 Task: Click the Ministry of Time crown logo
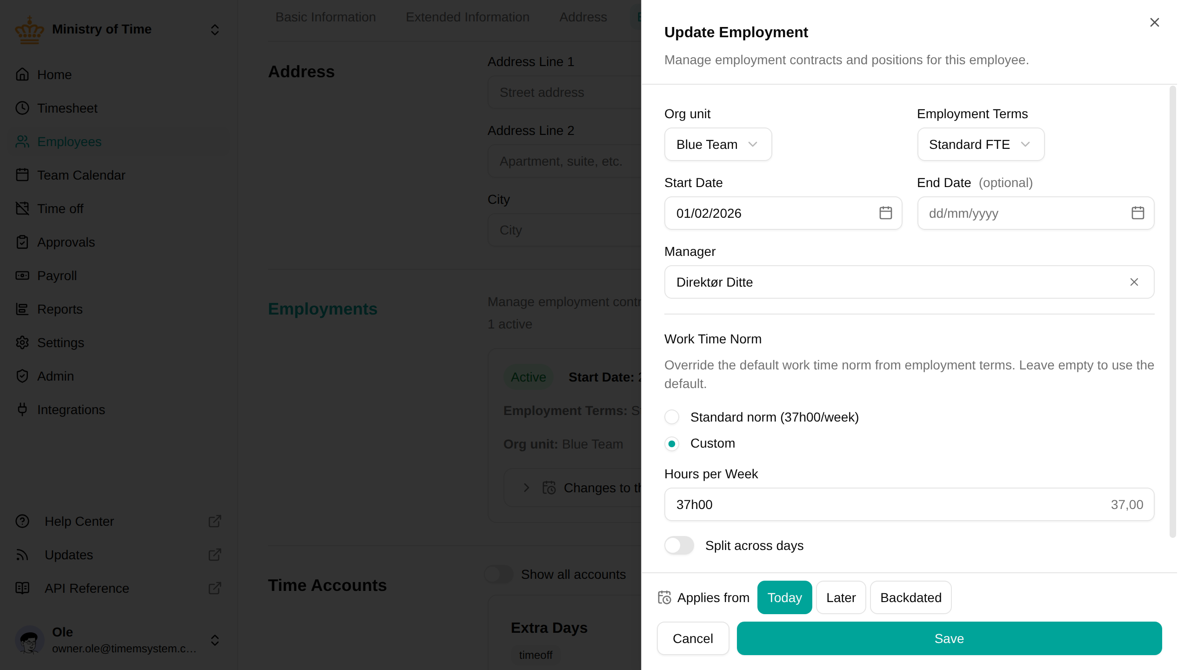[29, 30]
